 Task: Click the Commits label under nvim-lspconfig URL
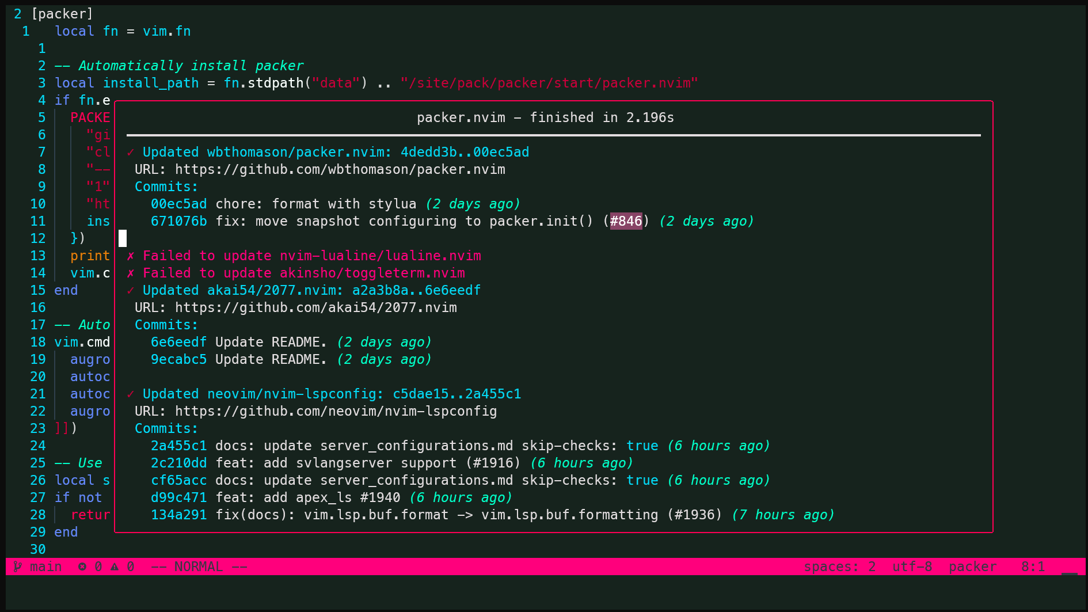click(x=166, y=428)
